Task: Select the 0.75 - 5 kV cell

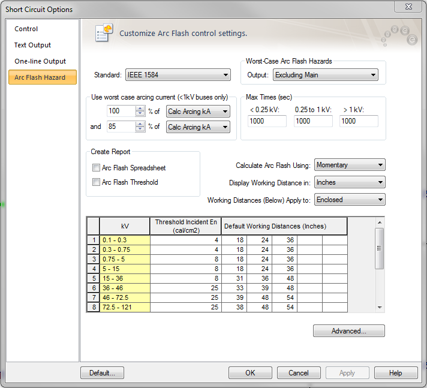Action: [125, 259]
